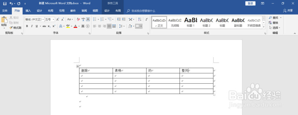Screen dimensions: 298x115
Task: Sort with the A-Z sort icon
Action: 140,19
